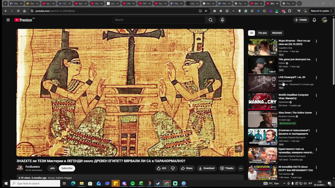Like the video with thumbs up
The width and height of the screenshot is (335, 188).
coord(161,168)
